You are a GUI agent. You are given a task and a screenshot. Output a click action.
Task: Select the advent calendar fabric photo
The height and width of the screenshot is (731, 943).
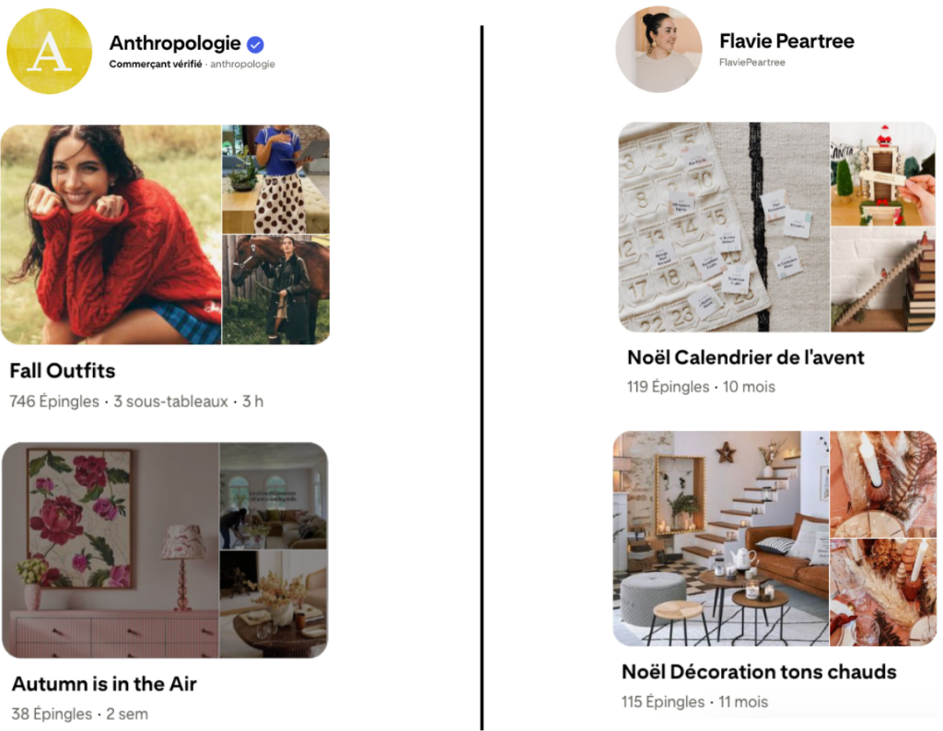[724, 227]
